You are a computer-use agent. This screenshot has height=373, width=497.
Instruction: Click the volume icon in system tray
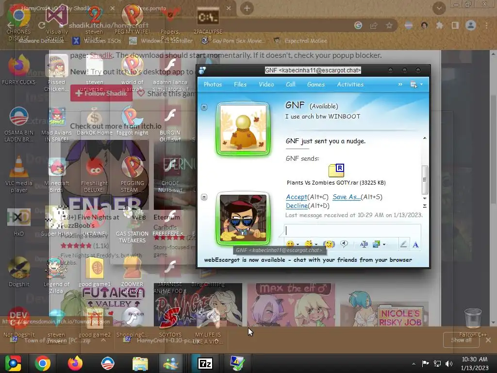(449, 364)
